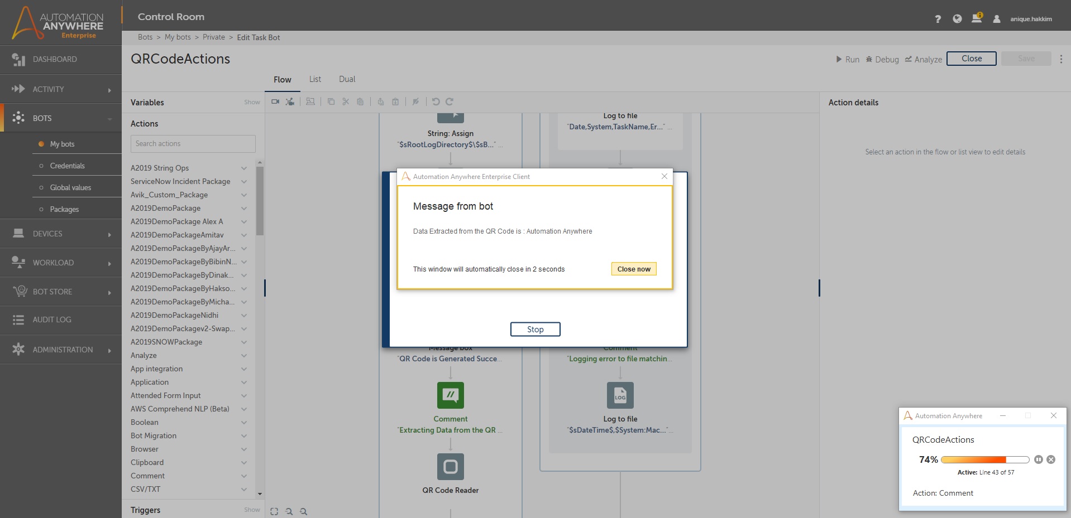Click the Bots breadcrumb link

145,37
